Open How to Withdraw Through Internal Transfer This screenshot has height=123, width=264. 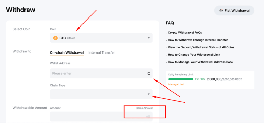(x=198, y=40)
